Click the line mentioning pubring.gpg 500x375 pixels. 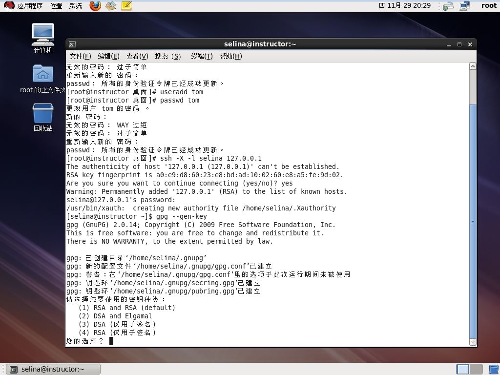[x=163, y=291]
